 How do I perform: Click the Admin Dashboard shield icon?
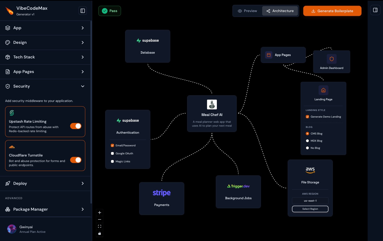click(332, 59)
